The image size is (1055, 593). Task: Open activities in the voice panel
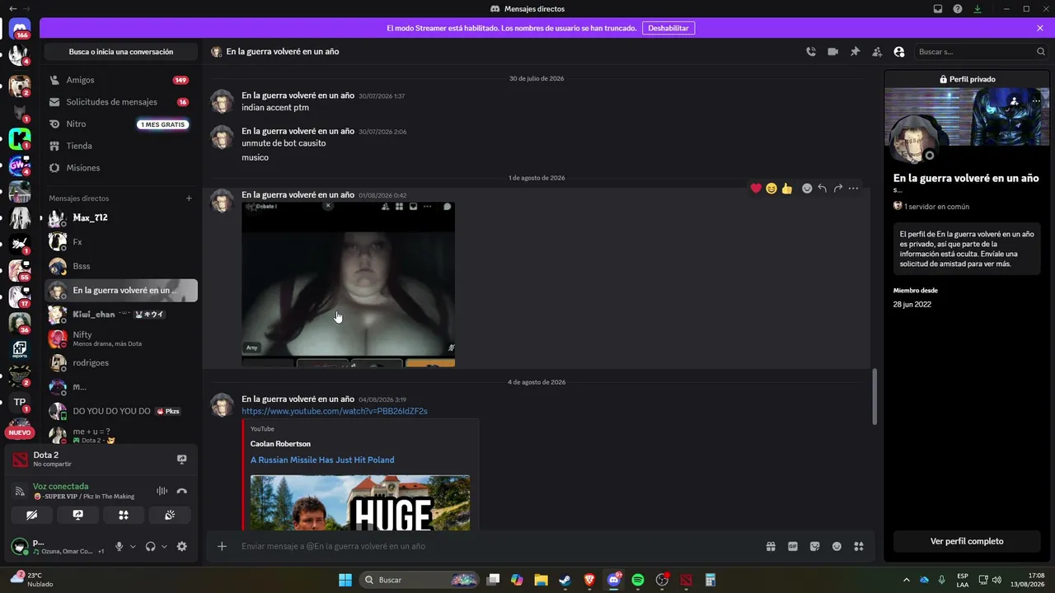pyautogui.click(x=124, y=515)
